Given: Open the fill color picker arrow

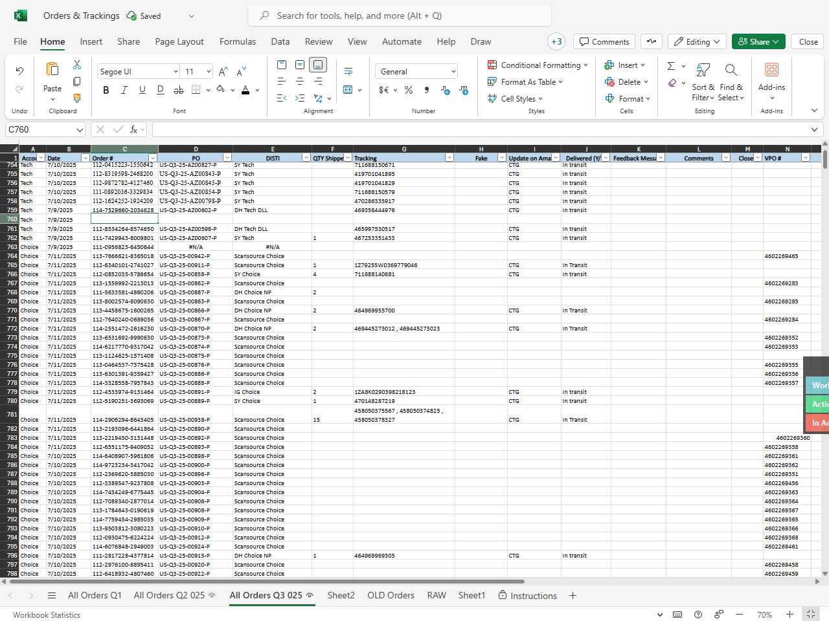Looking at the screenshot, I should pyautogui.click(x=233, y=90).
